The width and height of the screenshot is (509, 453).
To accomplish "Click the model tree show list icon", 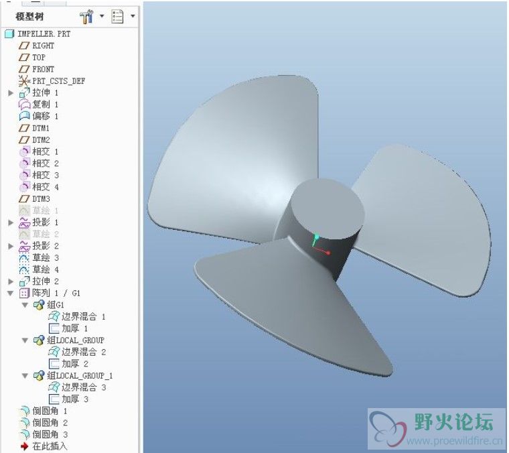I will [117, 16].
